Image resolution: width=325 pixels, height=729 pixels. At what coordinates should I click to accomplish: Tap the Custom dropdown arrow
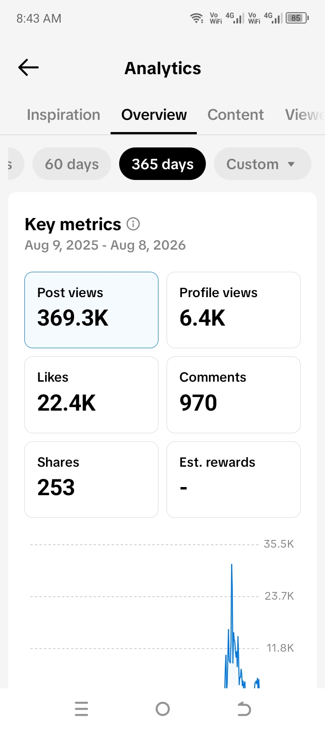coord(291,164)
